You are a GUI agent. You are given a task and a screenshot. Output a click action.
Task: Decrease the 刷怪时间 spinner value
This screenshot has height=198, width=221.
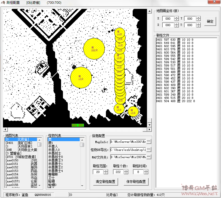coord(146,173)
